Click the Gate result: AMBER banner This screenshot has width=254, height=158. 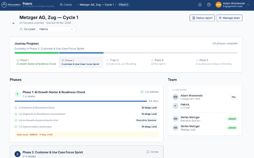pos(86,135)
